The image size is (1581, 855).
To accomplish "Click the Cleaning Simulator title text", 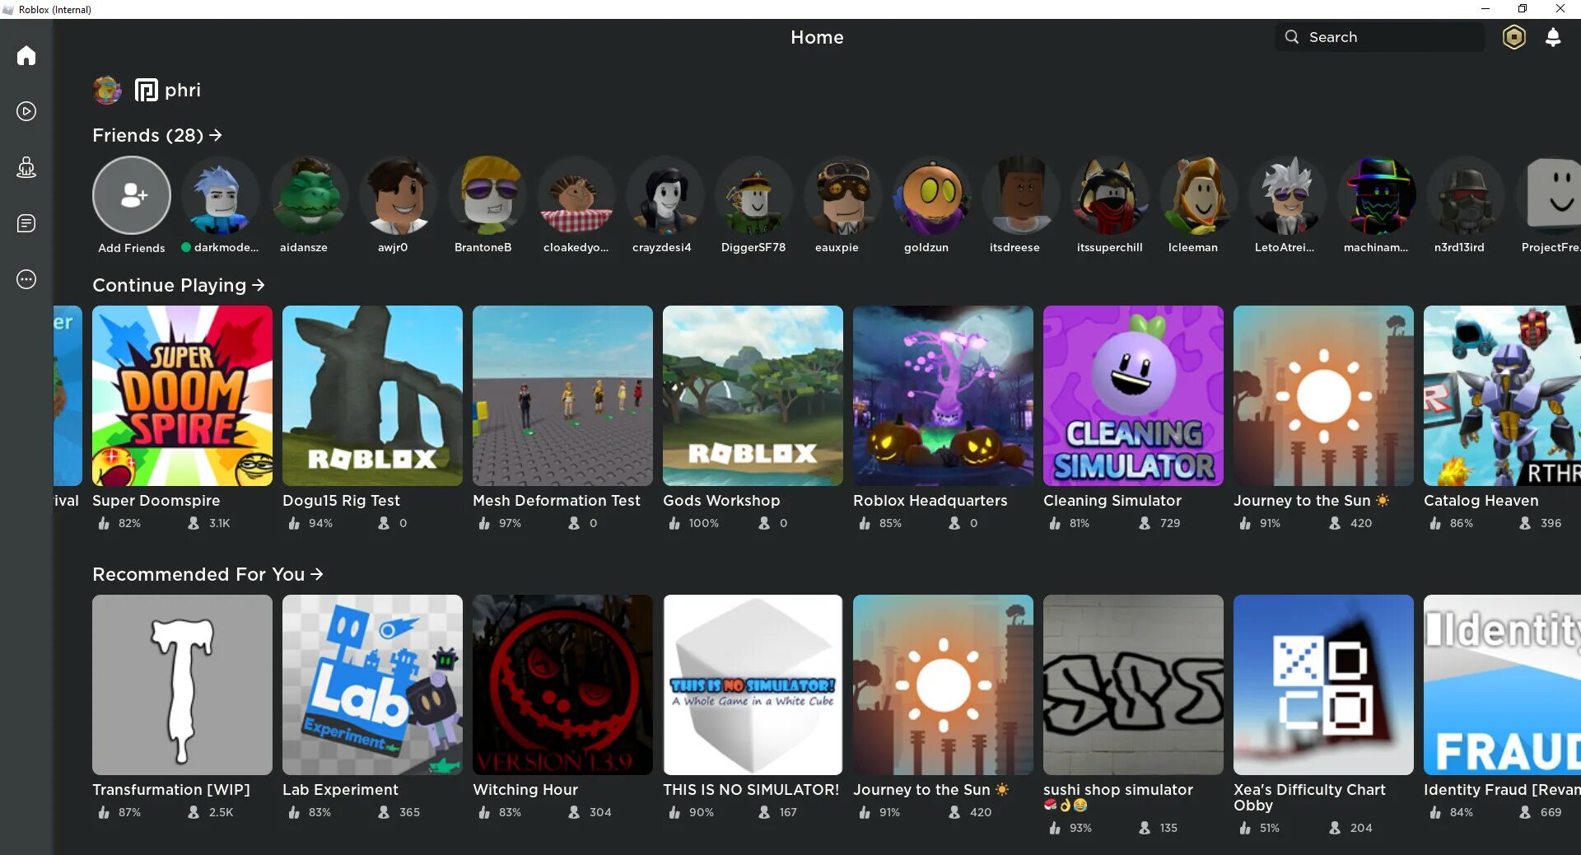I will coord(1112,501).
